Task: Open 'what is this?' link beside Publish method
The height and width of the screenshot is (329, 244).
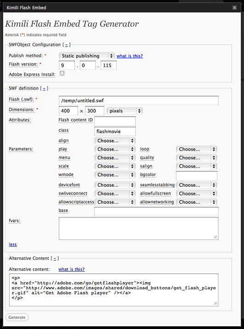Action: coord(130,56)
